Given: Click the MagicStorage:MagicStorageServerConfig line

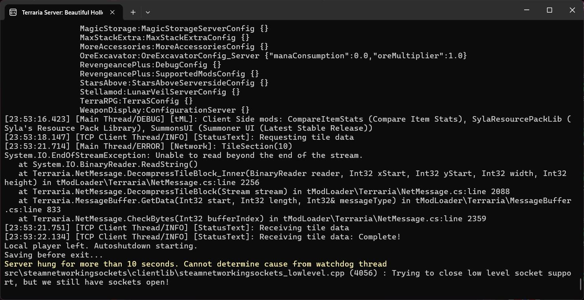Looking at the screenshot, I should pyautogui.click(x=174, y=28).
